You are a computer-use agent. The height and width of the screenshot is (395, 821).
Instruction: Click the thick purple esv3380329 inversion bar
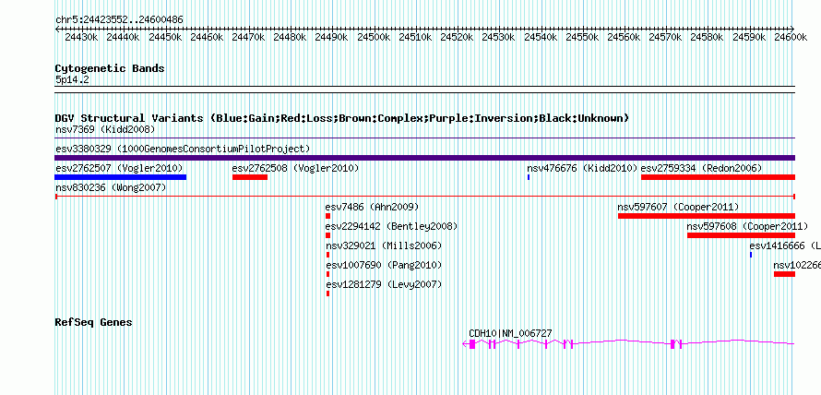pos(425,158)
